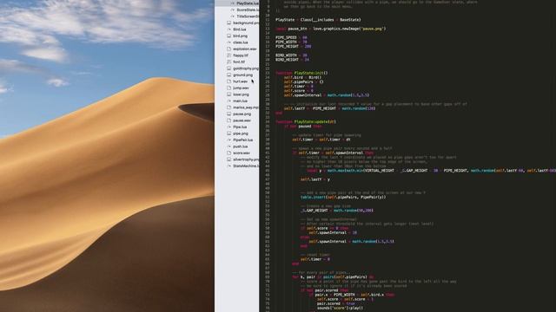The image size is (556, 312).
Task: Click the 'function PlayState:init()' line
Action: point(301,73)
